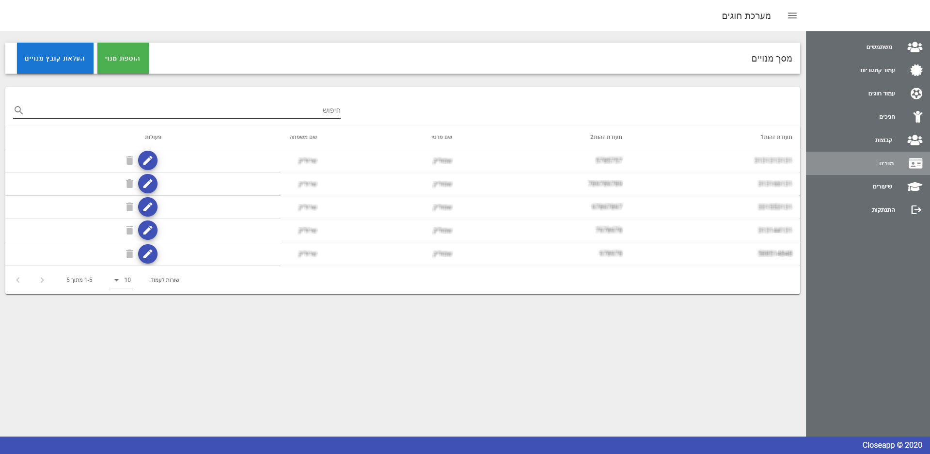Open משתמשים in the sidebar
The width and height of the screenshot is (930, 454).
coord(879,47)
